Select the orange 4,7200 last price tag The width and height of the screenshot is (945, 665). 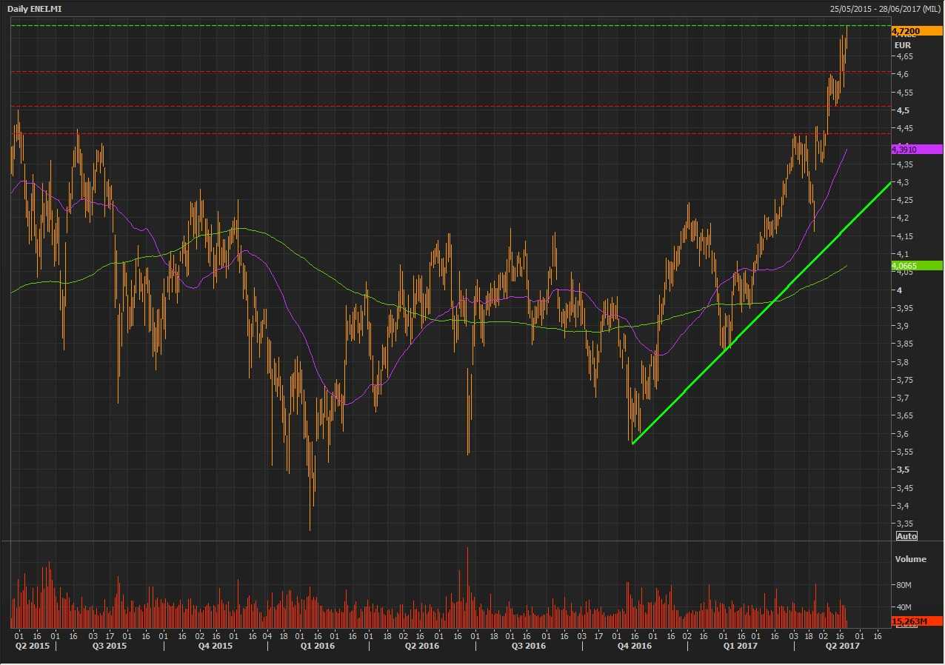tap(916, 31)
